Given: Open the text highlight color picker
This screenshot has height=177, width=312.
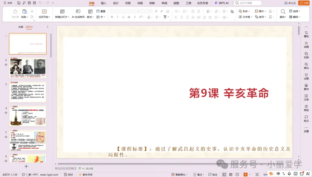Looking at the screenshot, I should pos(157,17).
